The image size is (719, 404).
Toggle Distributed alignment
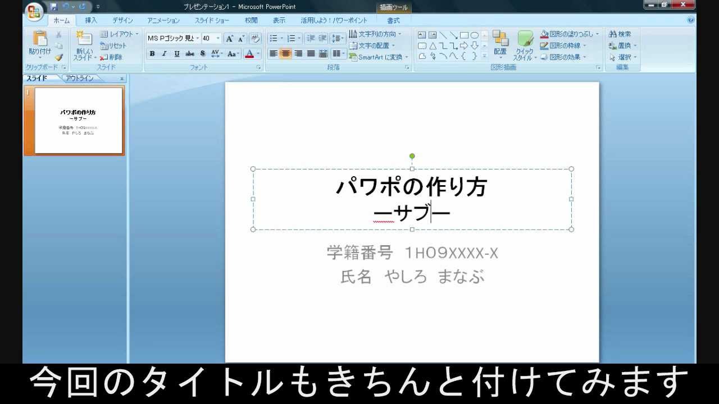[323, 54]
